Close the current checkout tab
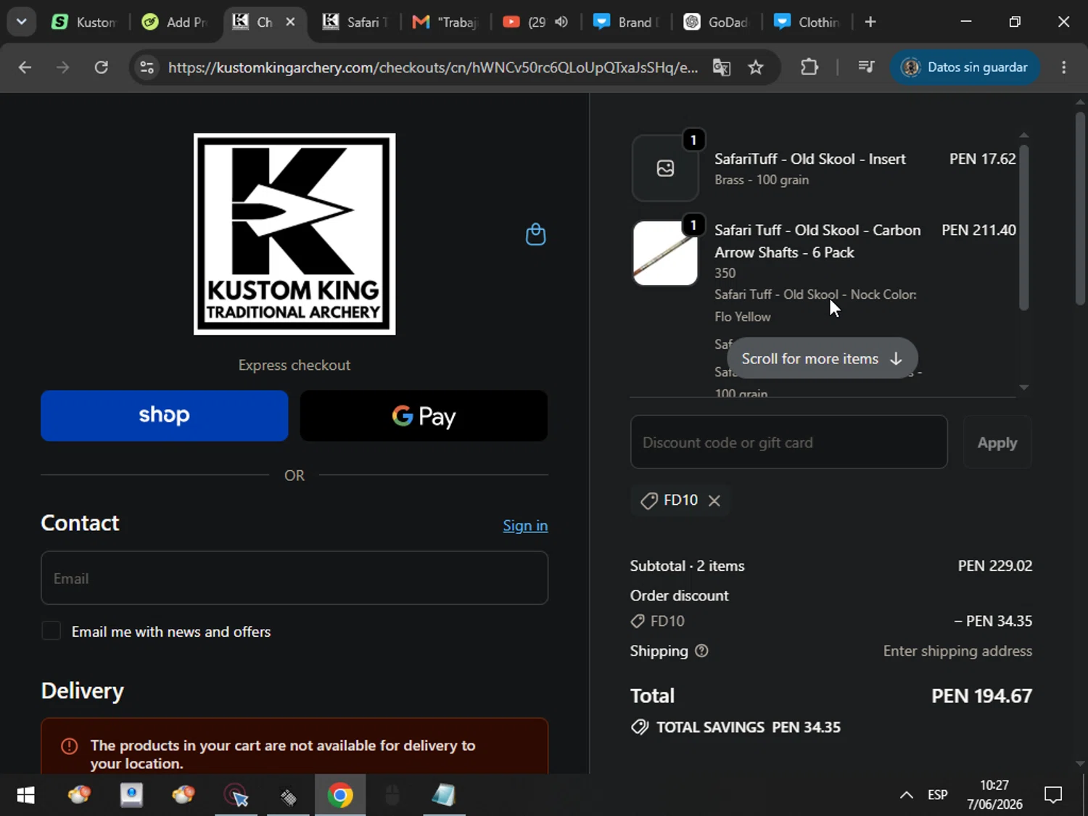The height and width of the screenshot is (816, 1088). (290, 22)
